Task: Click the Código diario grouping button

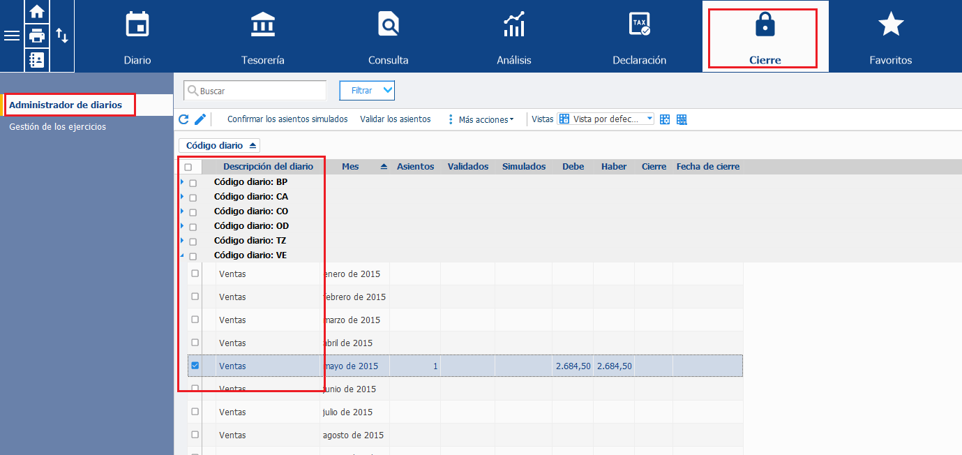Action: 220,145
